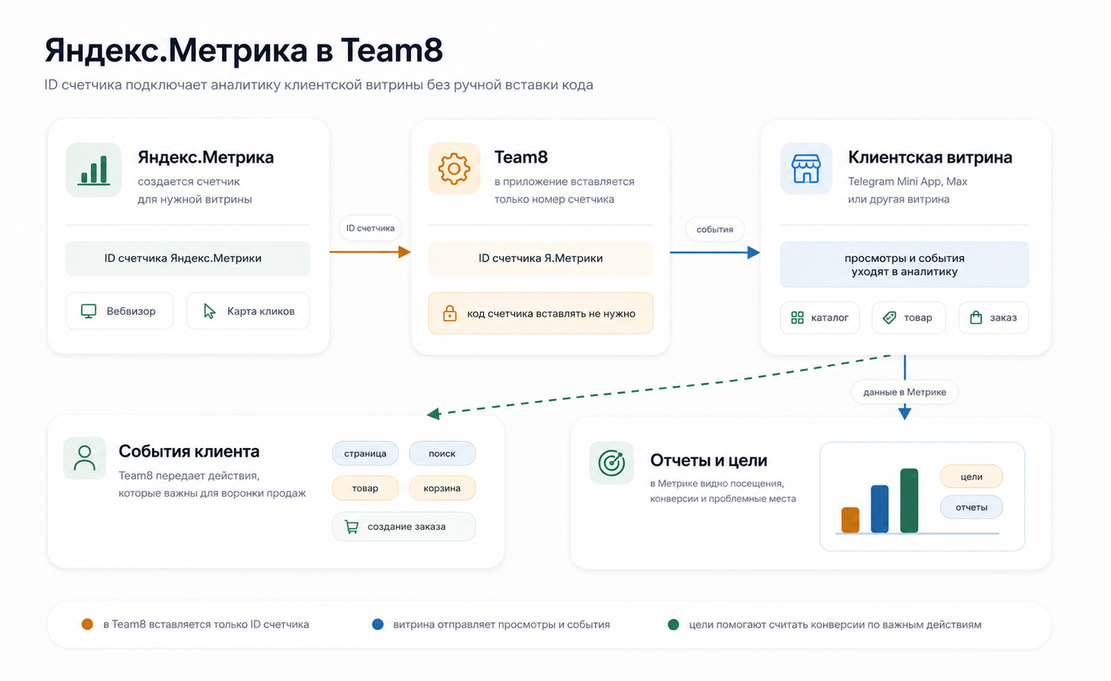Choose the цели pill by the chart
The image size is (1111, 681).
click(x=971, y=477)
